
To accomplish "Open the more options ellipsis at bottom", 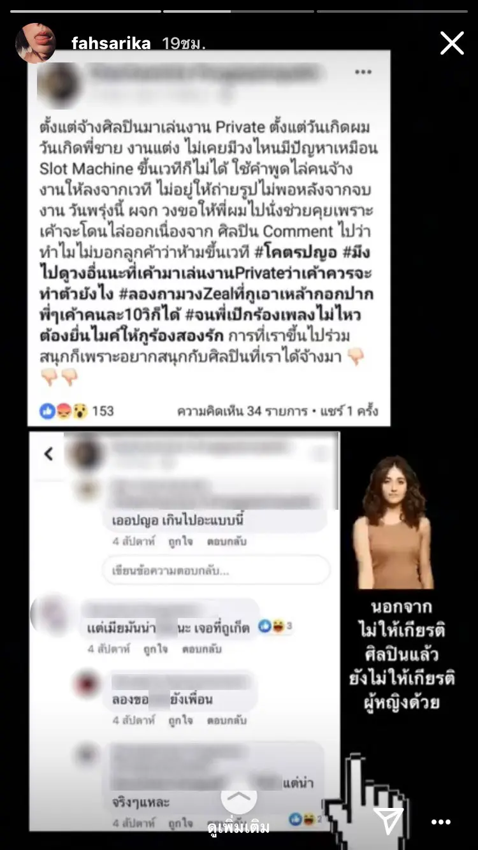I will (x=441, y=822).
